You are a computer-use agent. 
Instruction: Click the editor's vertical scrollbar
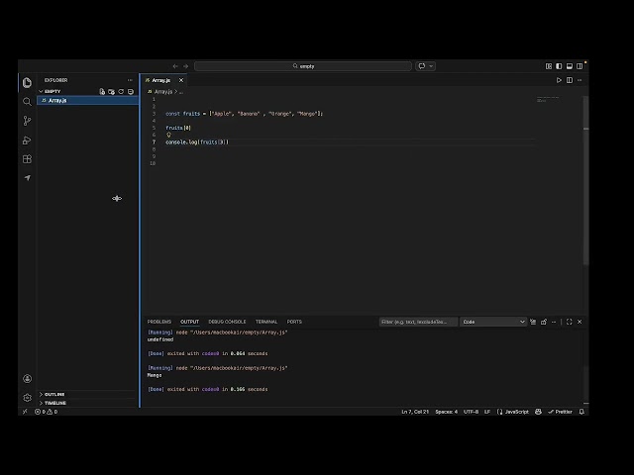pos(585,182)
